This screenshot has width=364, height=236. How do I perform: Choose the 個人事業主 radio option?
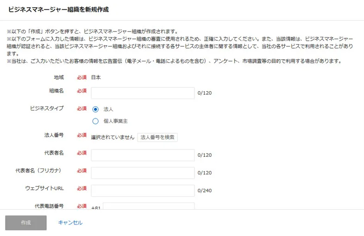pyautogui.click(x=96, y=121)
